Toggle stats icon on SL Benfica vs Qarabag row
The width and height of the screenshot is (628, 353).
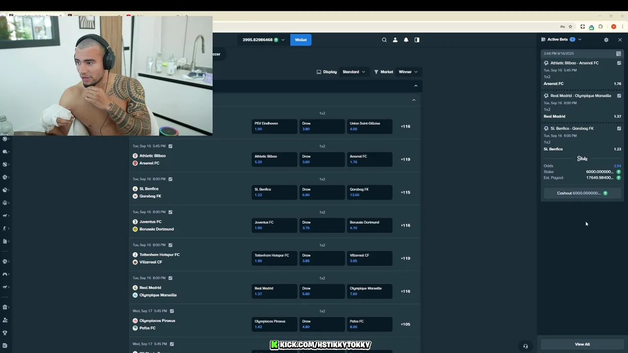pos(170,179)
